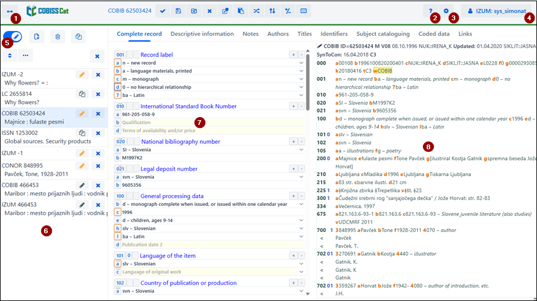
Task: Click the paste clipboard icon in the top toolbar
Action: click(241, 11)
